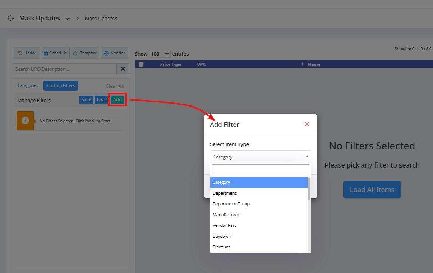The height and width of the screenshot is (273, 433).
Task: Save the current filters
Action: coord(86,100)
